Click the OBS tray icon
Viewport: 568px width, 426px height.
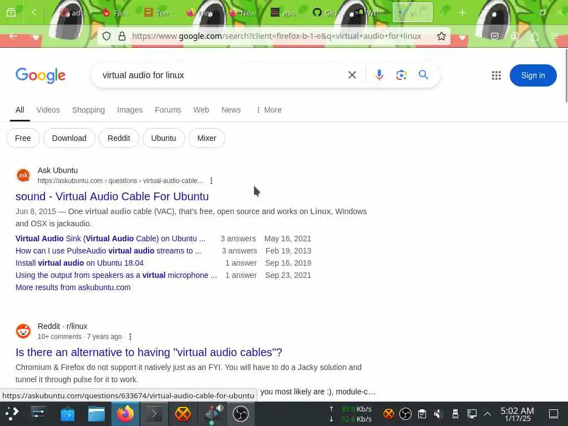[x=405, y=414]
